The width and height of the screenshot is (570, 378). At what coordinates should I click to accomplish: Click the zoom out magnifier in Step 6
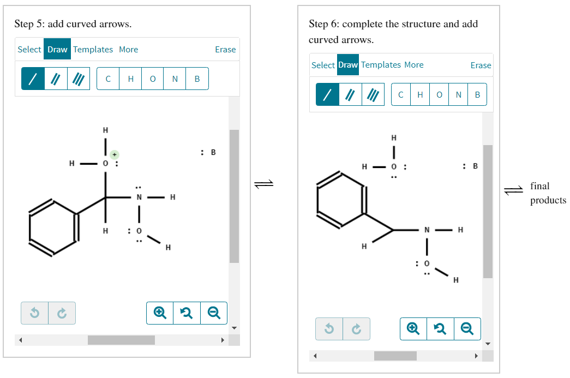(467, 328)
